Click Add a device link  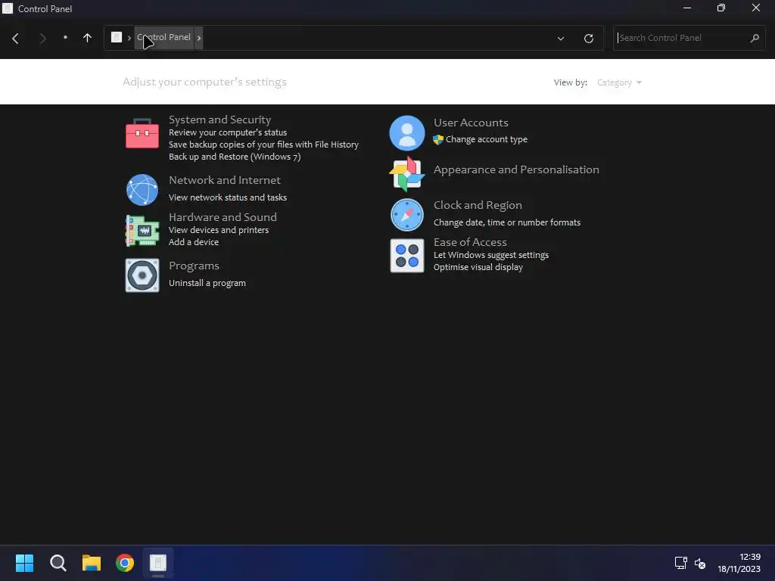click(x=193, y=242)
